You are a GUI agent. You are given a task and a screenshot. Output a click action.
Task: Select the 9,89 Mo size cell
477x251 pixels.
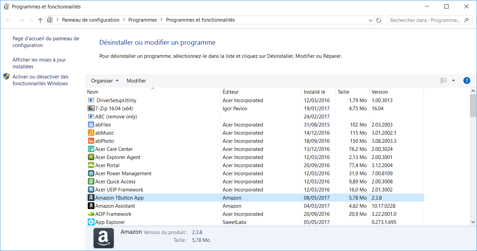[x=358, y=182]
